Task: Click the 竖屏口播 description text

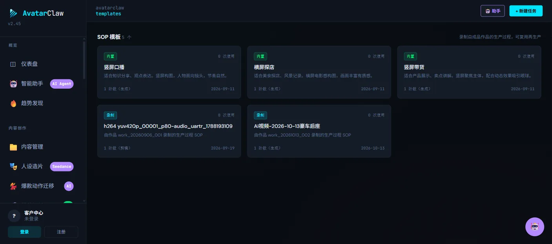Action: [166, 76]
